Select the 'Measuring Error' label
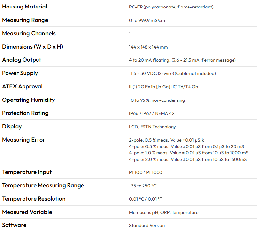 23,140
